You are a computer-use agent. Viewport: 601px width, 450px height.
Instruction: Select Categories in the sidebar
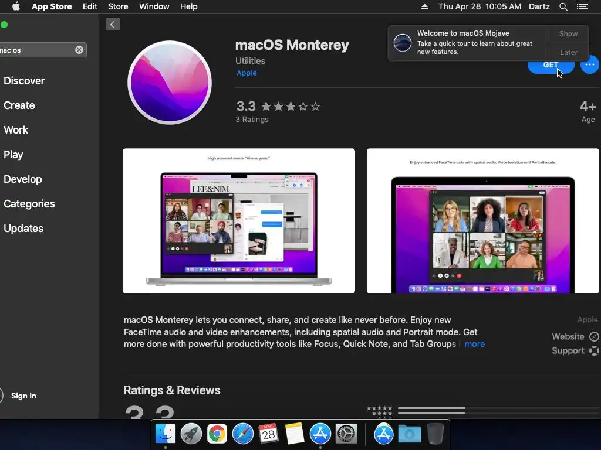click(x=29, y=203)
